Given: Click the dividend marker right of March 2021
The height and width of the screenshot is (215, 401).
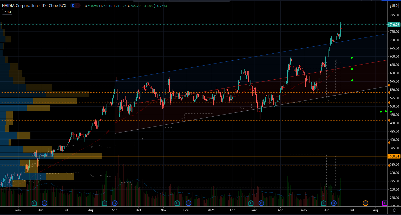Looking at the screenshot, I should coord(261,203).
